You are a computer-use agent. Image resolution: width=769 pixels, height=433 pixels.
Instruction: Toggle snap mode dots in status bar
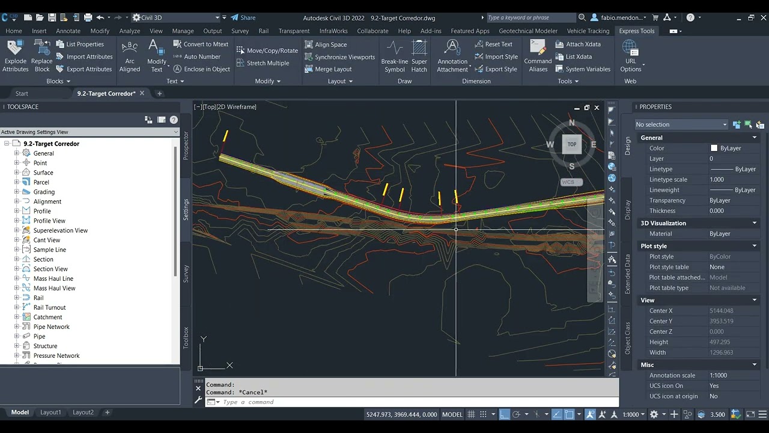tap(484, 414)
